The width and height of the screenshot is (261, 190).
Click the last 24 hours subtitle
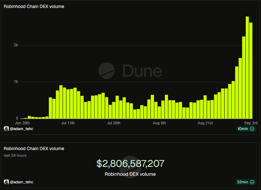[15, 155]
